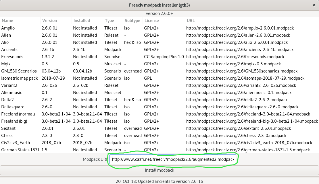Highlight the Freeland (big) tileset row
Viewport: 319px width, 184px height.
pos(14,121)
